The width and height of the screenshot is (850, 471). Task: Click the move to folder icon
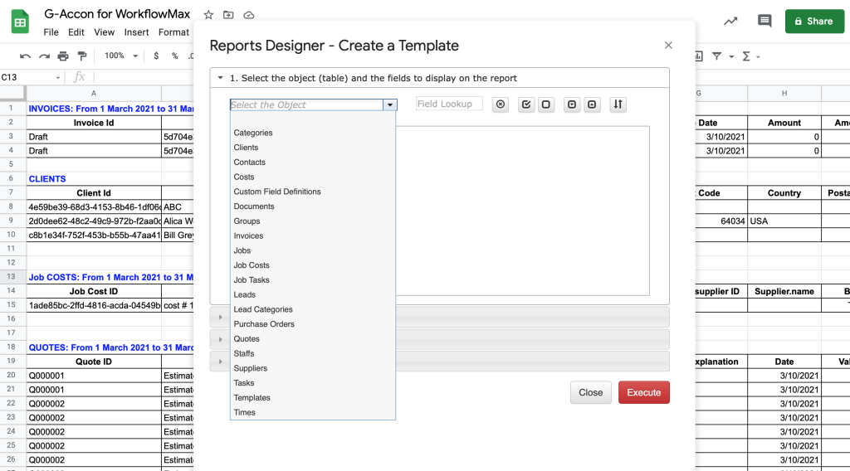[x=228, y=15]
